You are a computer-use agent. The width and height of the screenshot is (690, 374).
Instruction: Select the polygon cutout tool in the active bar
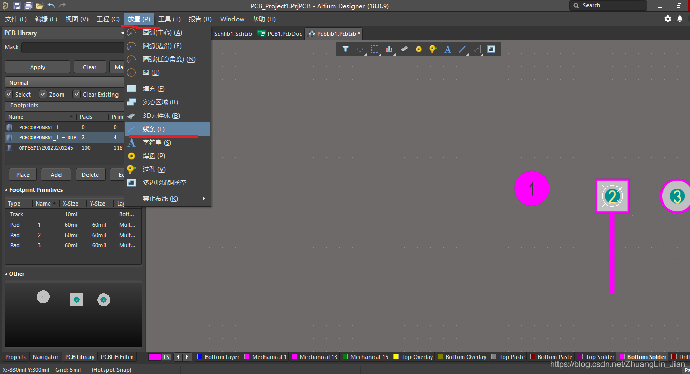[x=491, y=49]
